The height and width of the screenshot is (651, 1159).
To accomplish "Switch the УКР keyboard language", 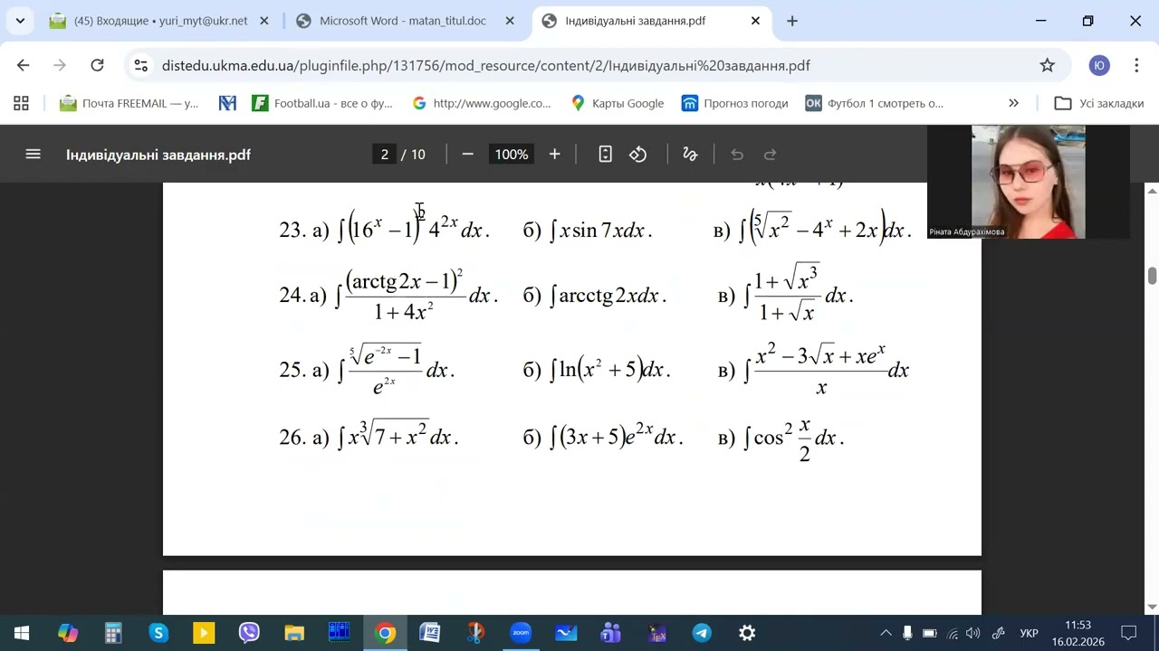I will click(1029, 633).
